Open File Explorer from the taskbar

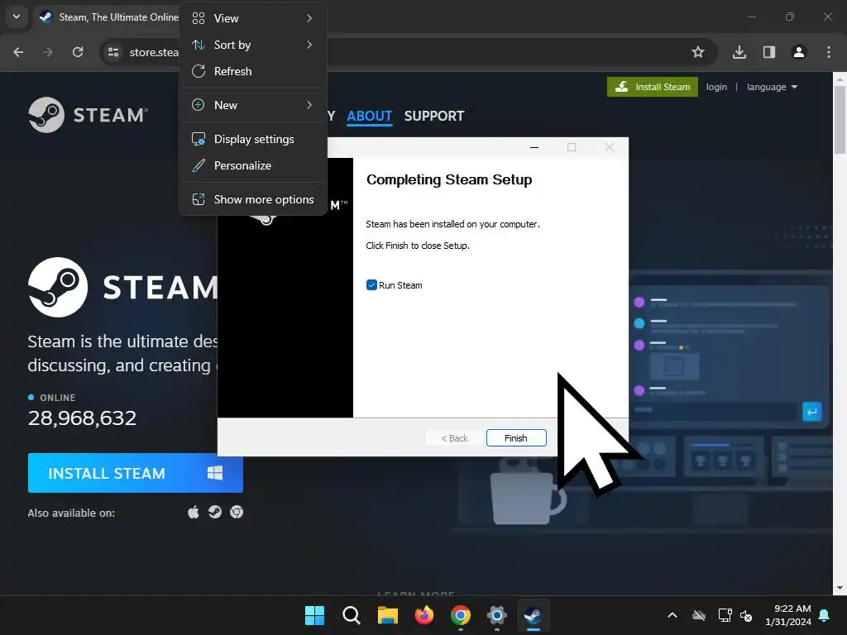(x=388, y=615)
